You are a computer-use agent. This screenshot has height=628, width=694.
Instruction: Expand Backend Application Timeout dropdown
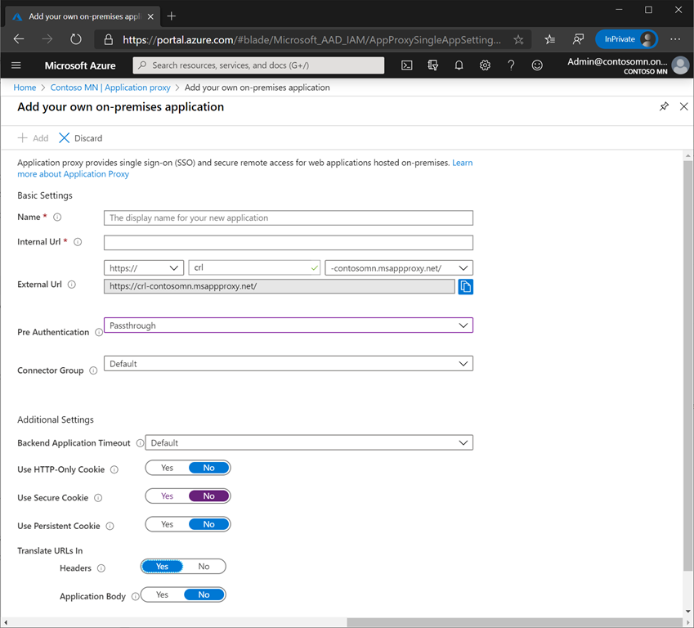[308, 442]
